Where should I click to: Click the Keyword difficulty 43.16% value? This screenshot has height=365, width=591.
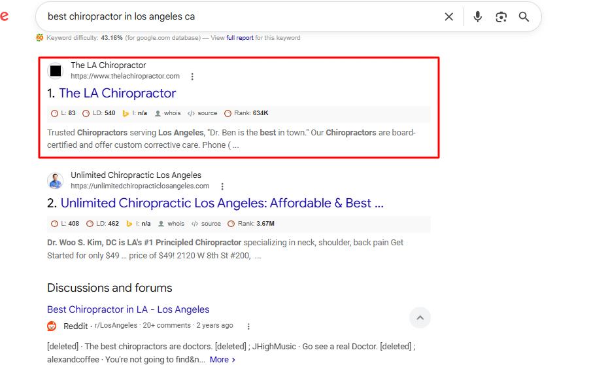pyautogui.click(x=112, y=38)
